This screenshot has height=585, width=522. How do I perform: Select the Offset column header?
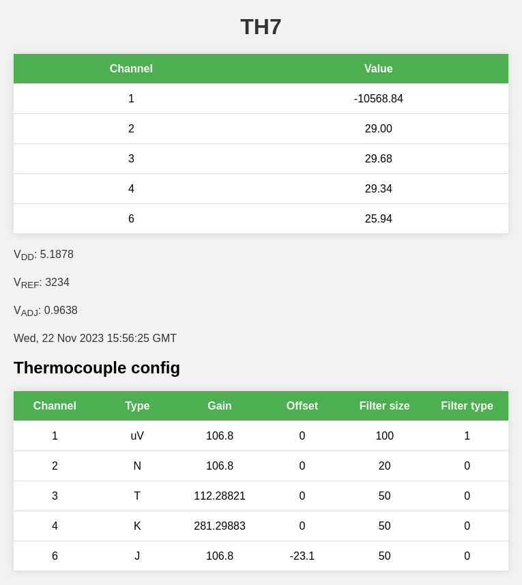(x=302, y=406)
